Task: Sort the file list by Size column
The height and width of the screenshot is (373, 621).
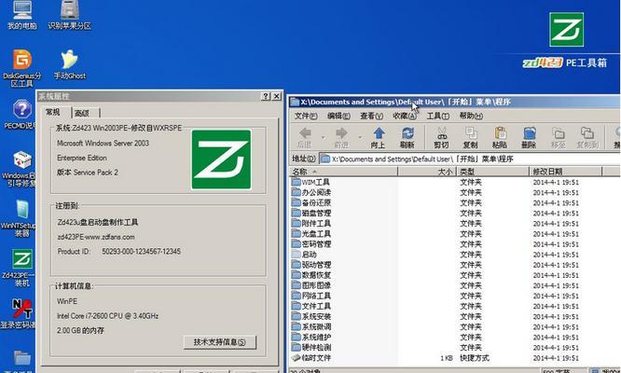Action: coord(427,172)
